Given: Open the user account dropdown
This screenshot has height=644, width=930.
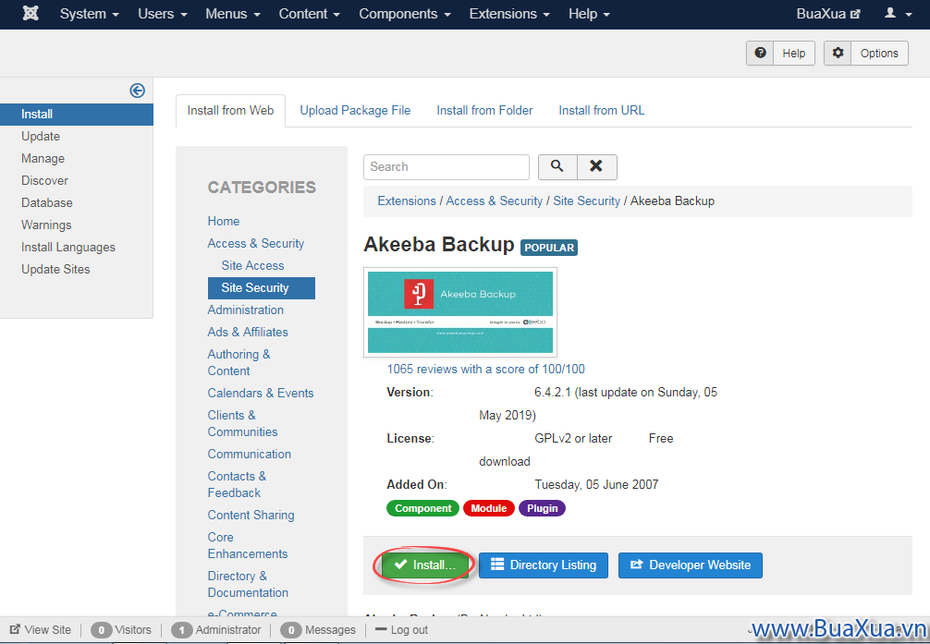Looking at the screenshot, I should 898,14.
